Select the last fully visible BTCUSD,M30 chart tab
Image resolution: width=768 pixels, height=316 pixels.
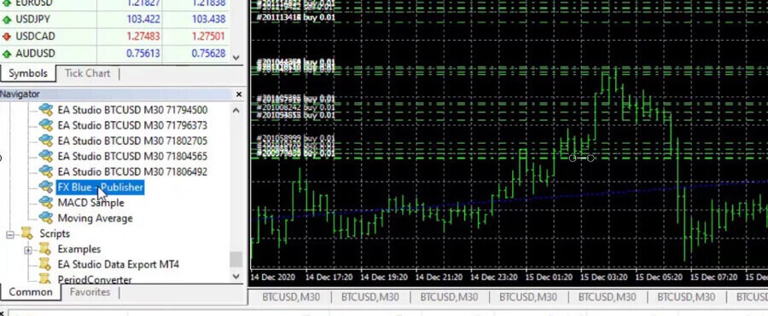tap(685, 297)
